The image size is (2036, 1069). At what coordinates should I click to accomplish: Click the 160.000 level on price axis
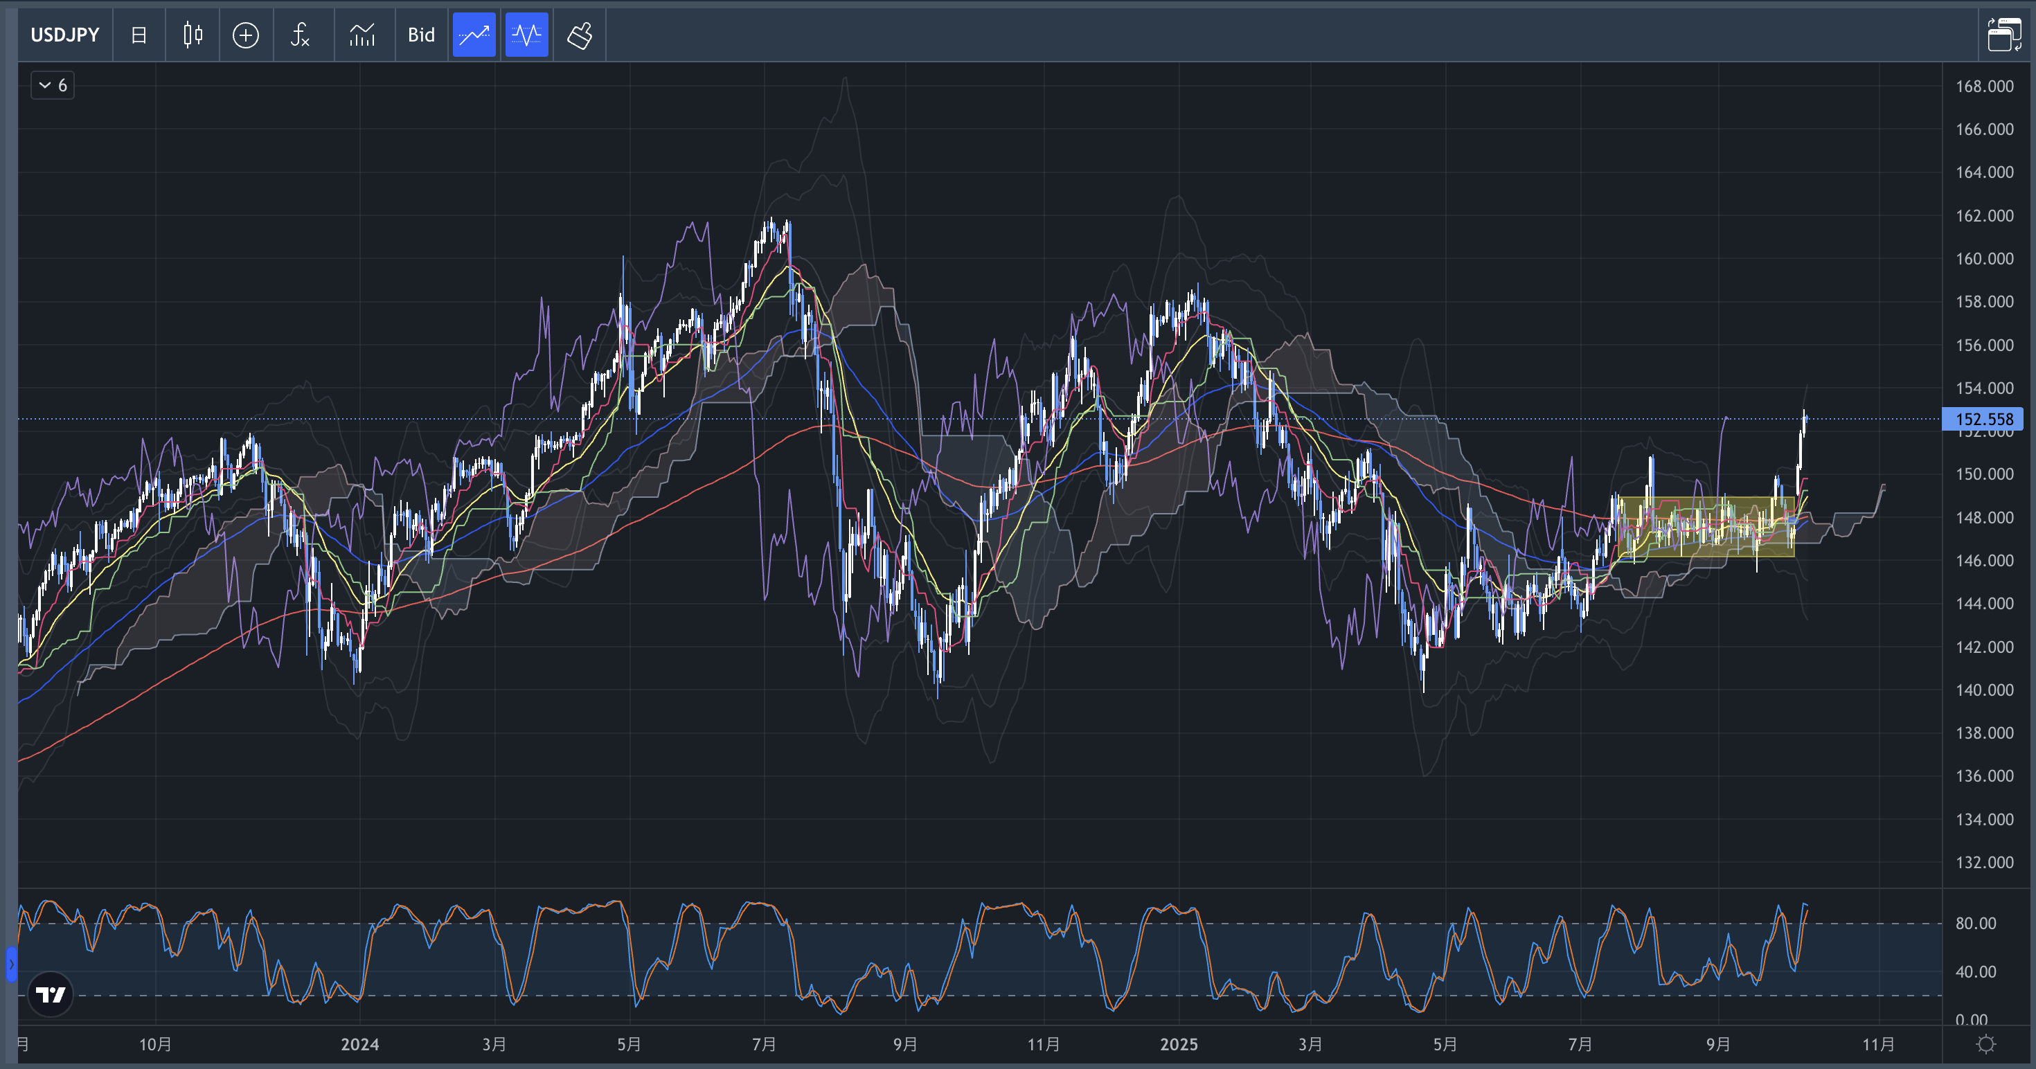coord(1984,258)
